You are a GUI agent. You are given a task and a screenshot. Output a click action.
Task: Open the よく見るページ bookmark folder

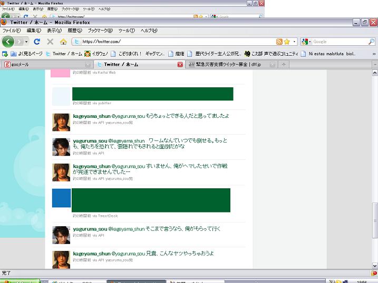(x=26, y=54)
